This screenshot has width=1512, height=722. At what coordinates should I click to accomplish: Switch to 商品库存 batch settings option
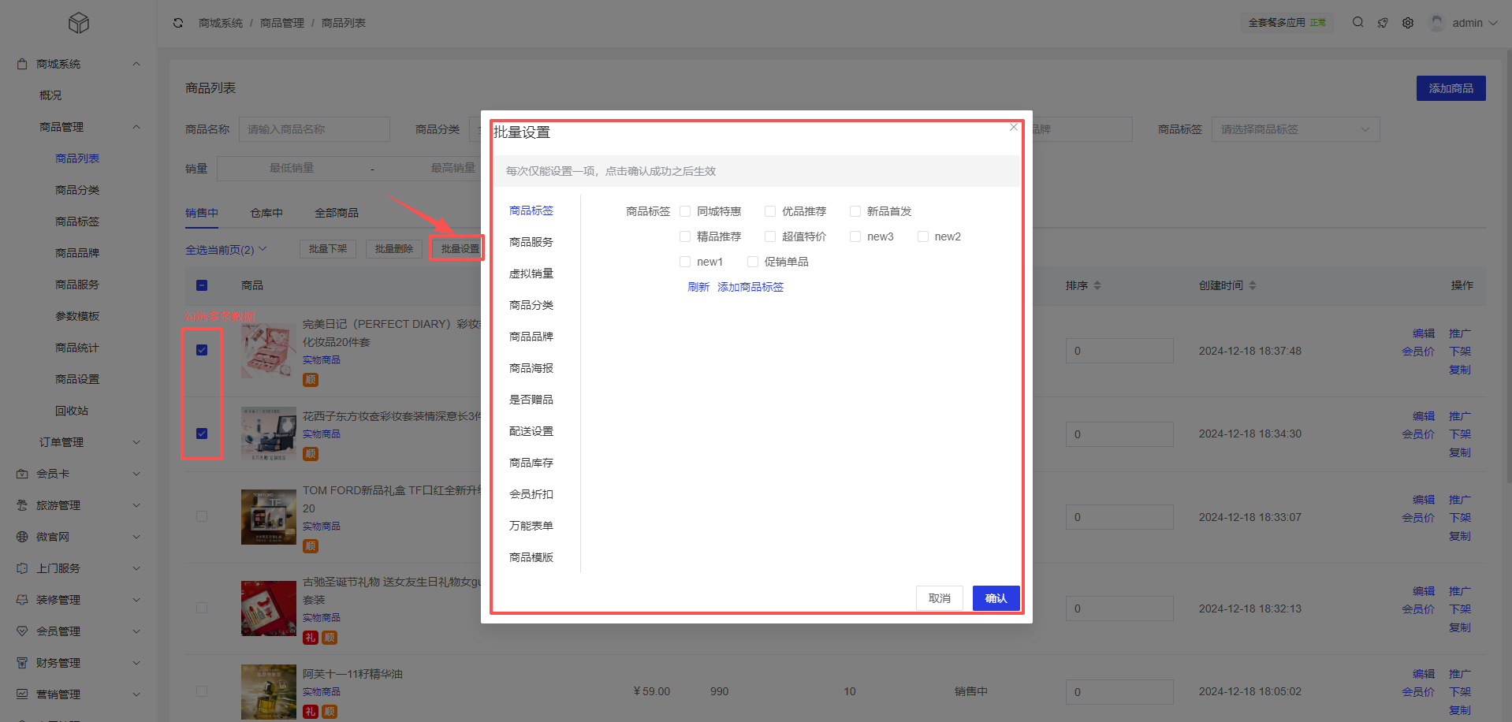click(x=531, y=463)
